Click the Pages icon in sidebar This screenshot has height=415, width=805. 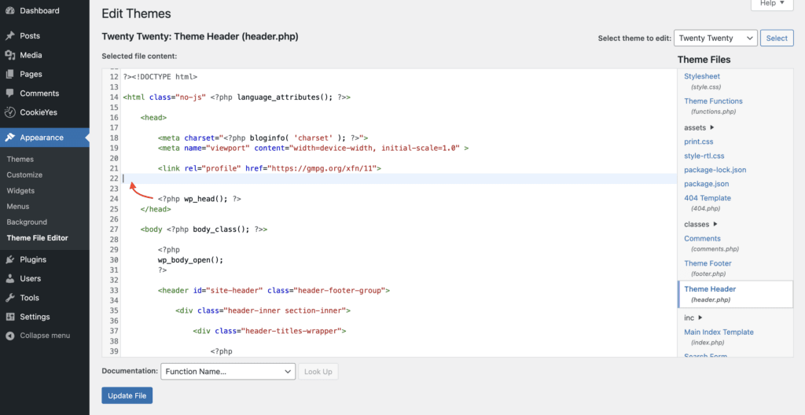point(9,74)
